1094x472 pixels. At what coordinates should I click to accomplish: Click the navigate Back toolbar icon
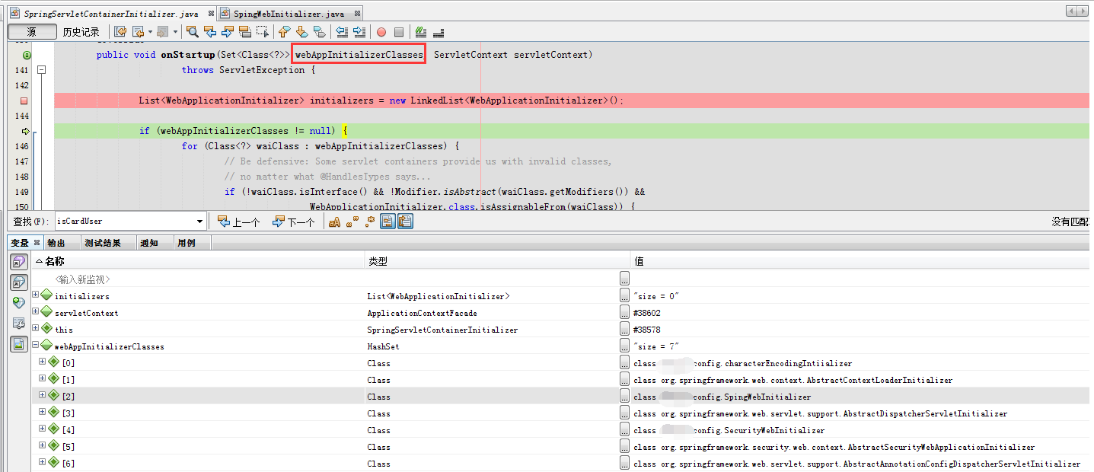138,32
